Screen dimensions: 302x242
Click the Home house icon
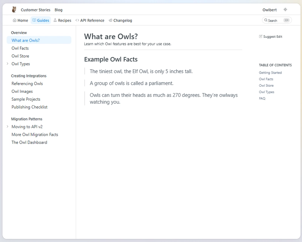[14, 20]
